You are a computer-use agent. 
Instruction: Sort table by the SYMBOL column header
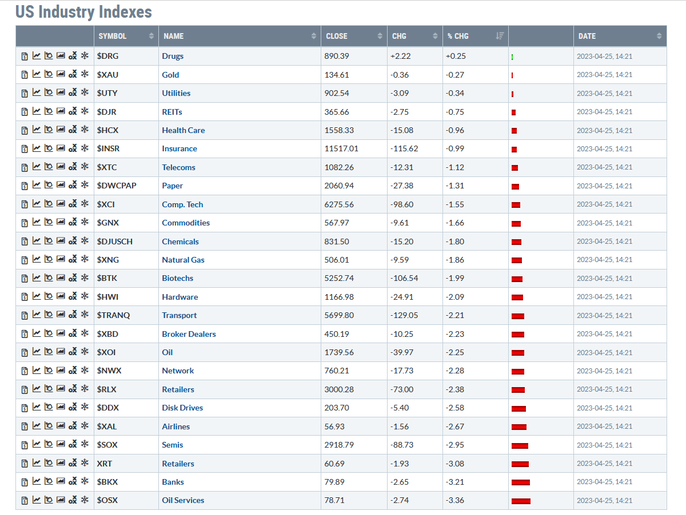(x=126, y=36)
